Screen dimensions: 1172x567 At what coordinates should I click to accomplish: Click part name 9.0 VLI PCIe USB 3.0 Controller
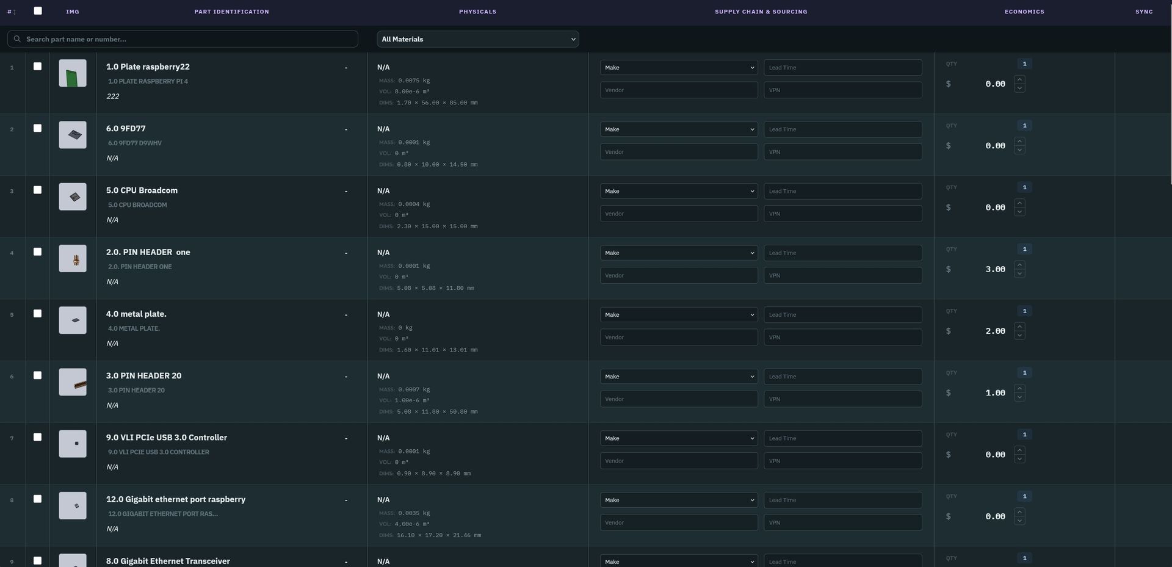(x=167, y=438)
